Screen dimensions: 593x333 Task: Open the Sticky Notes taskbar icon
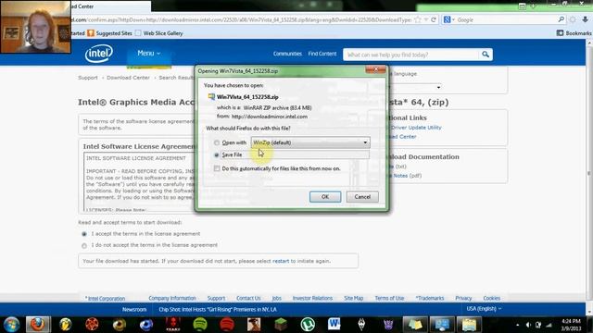point(415,325)
